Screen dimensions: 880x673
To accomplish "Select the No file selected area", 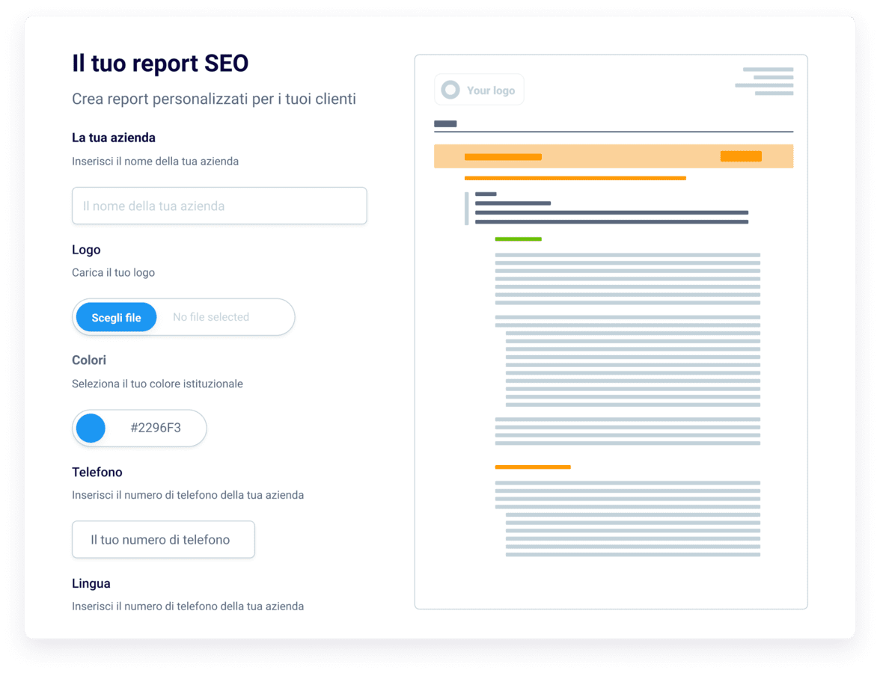I will click(x=212, y=317).
